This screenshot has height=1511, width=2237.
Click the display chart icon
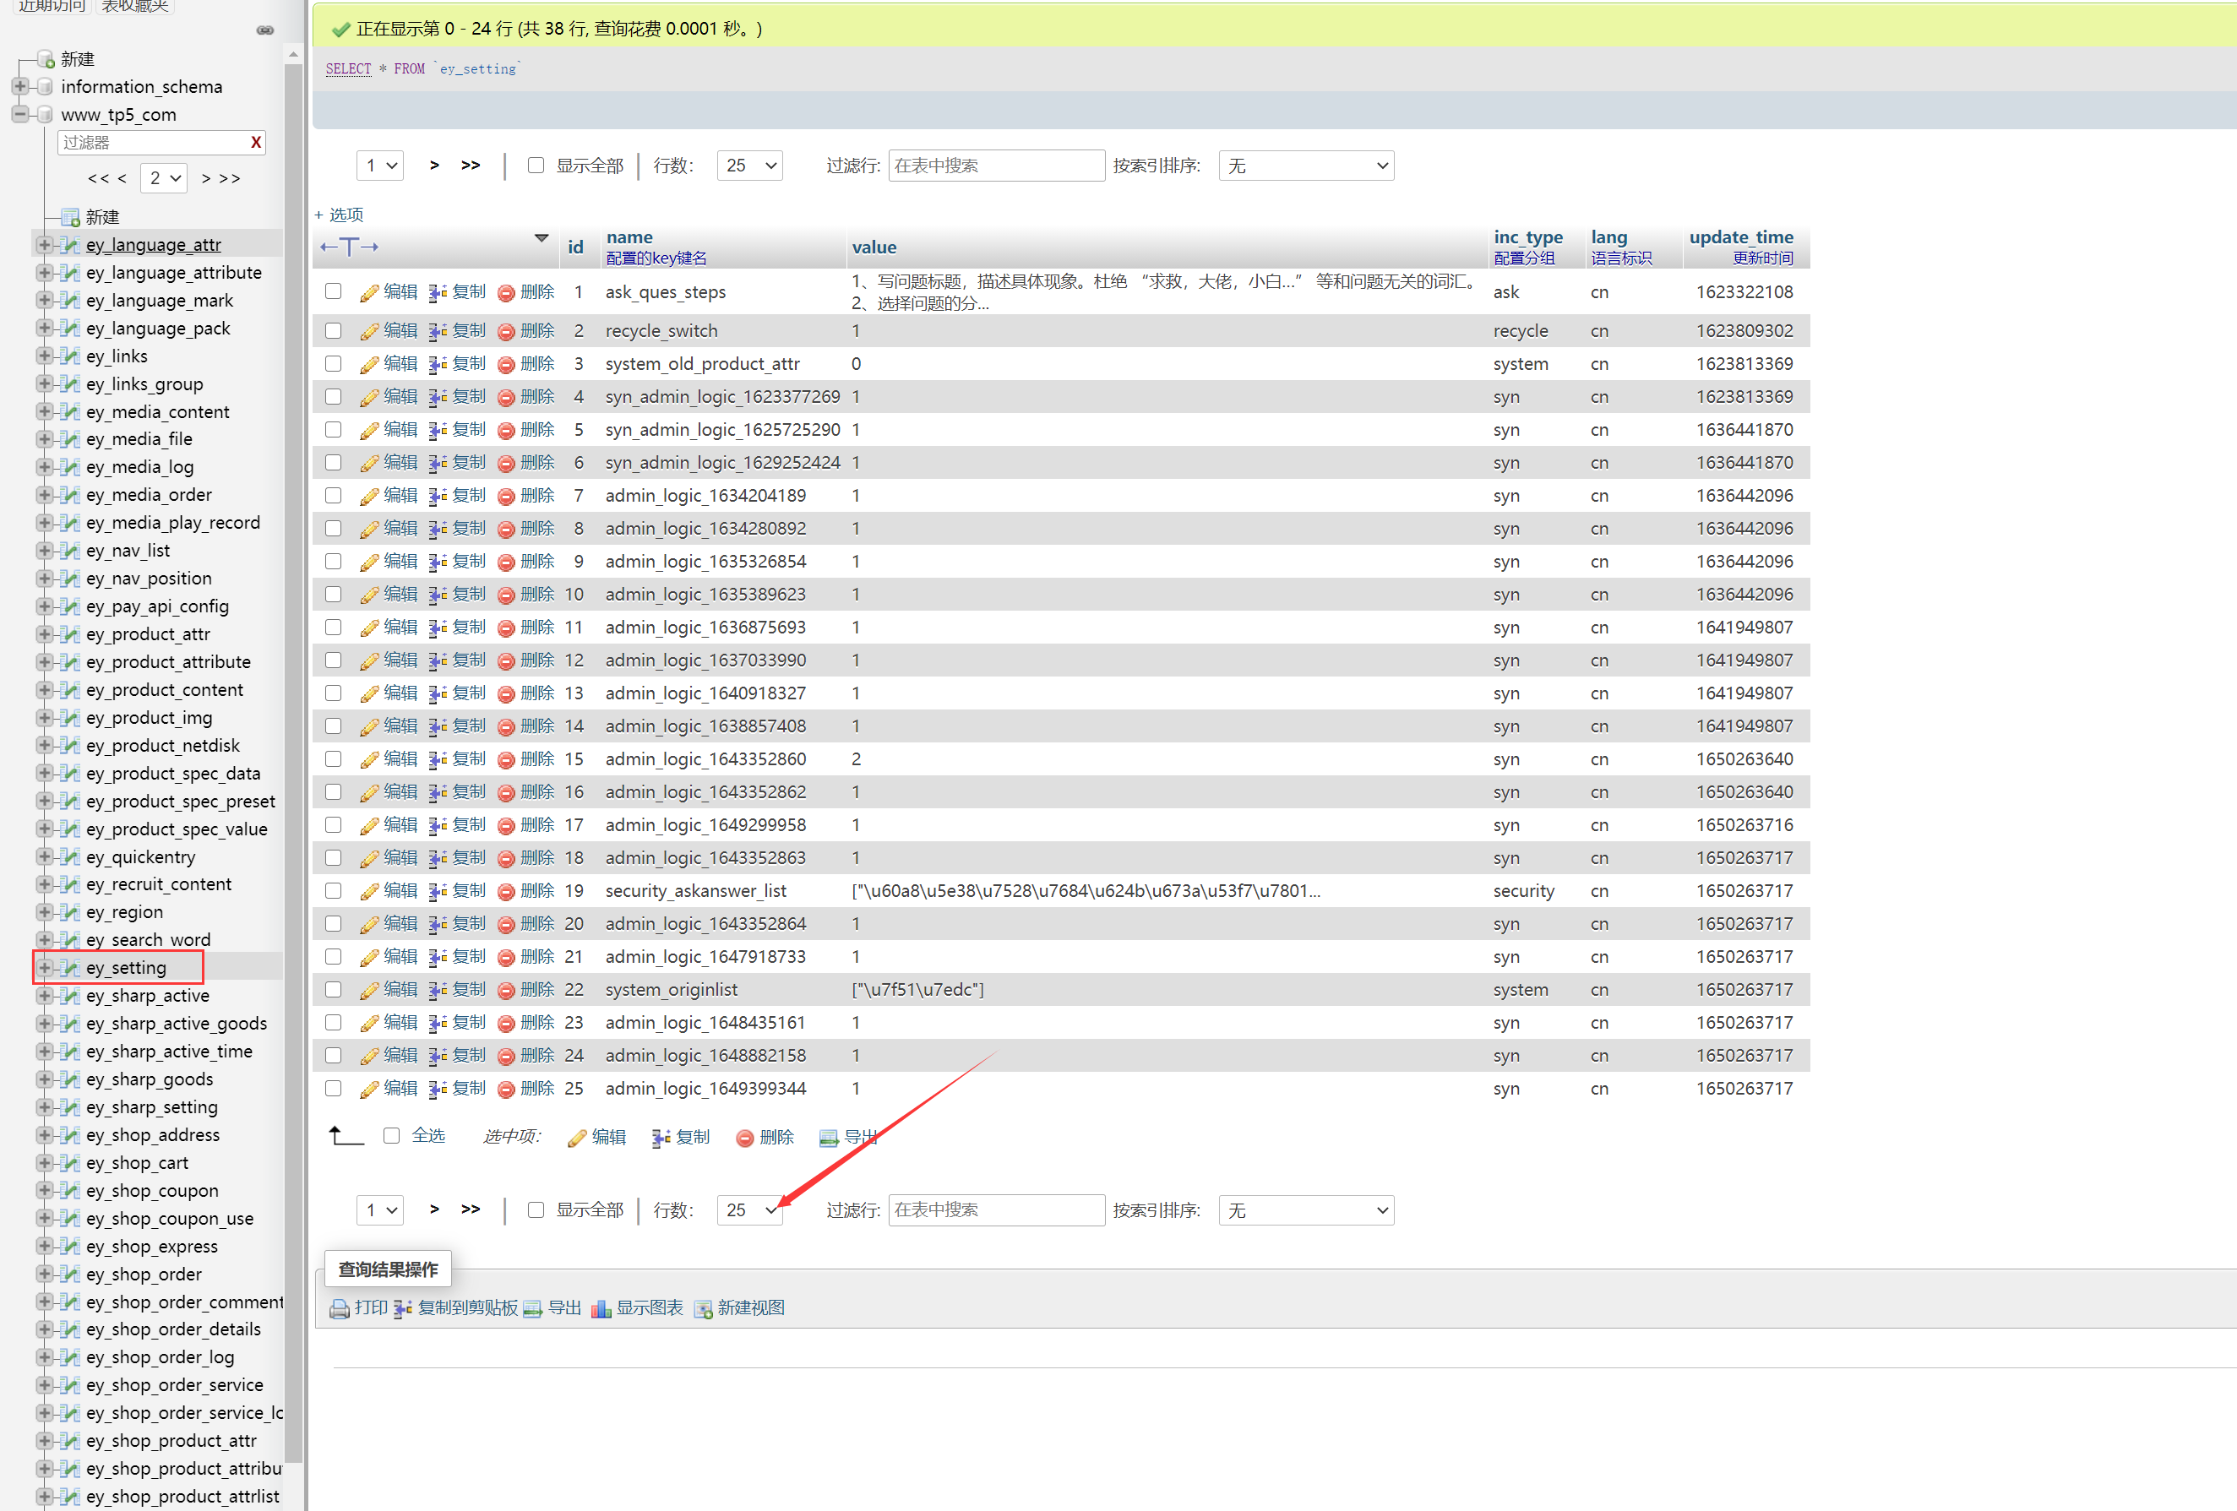601,1309
